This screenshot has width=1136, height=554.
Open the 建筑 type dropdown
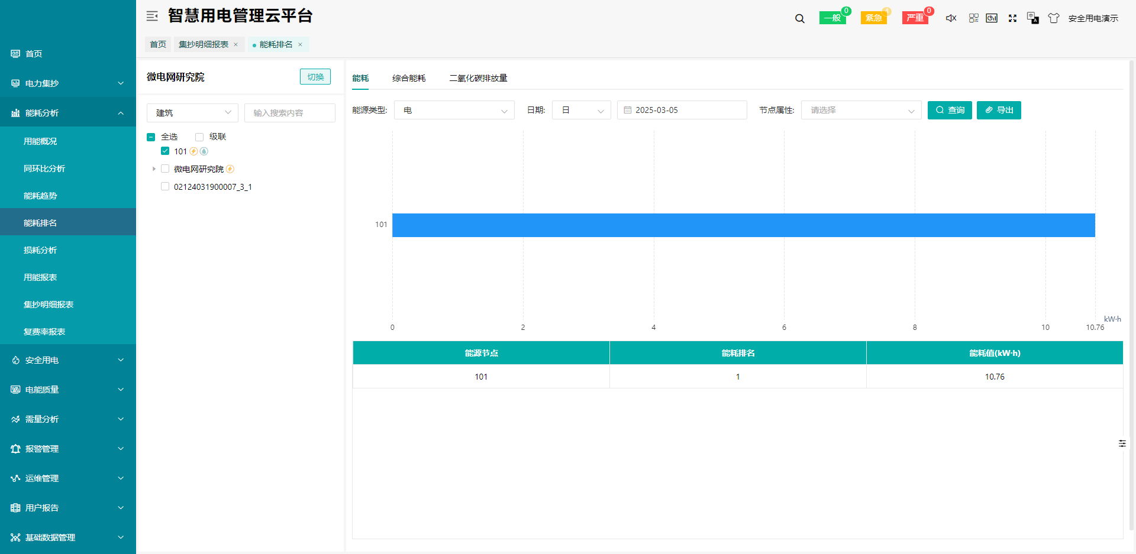coord(192,113)
